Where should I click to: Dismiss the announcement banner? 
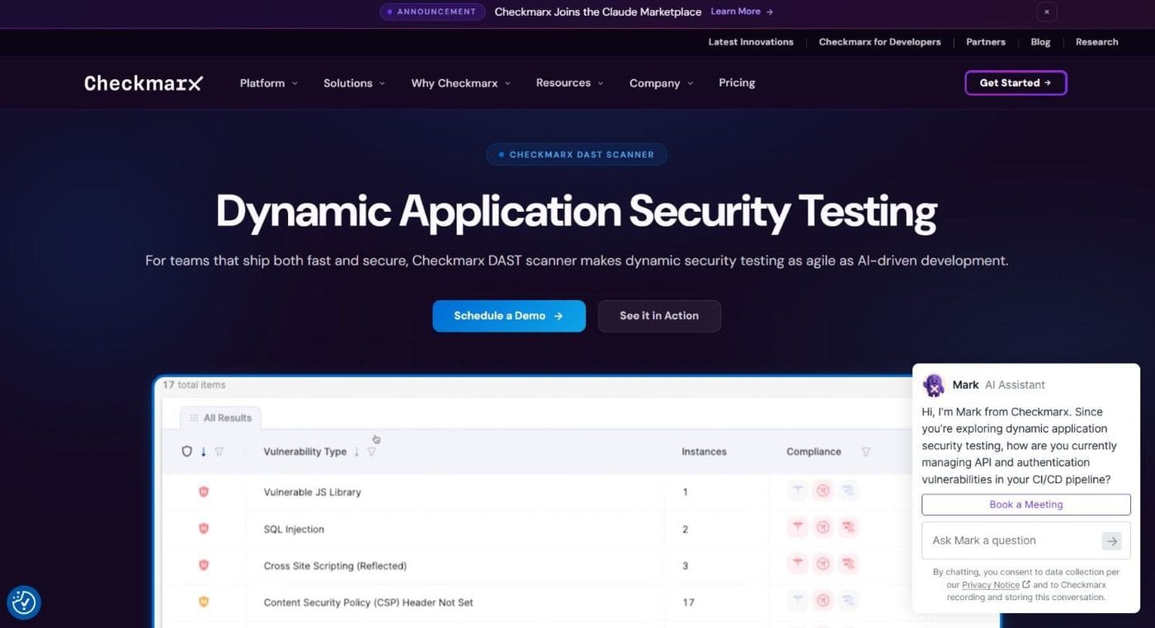click(x=1047, y=12)
